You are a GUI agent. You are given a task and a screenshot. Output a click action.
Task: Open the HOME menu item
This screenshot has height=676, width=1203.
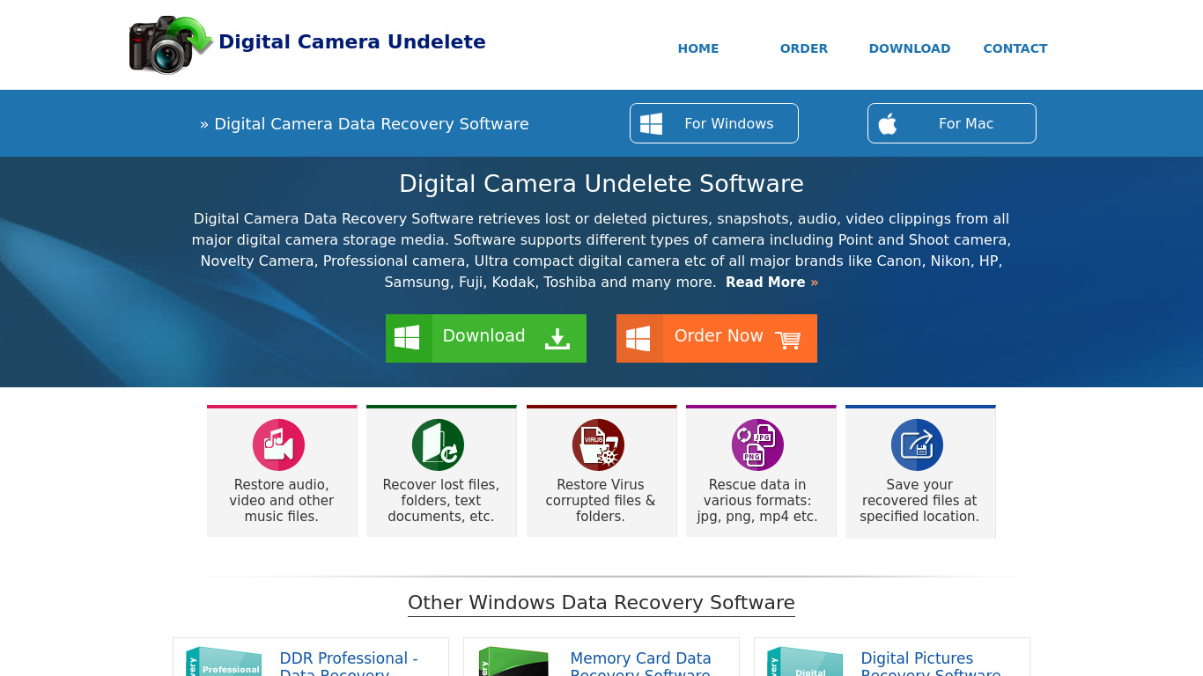pos(698,48)
